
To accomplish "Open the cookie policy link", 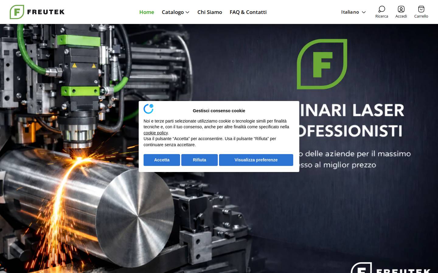I will (155, 133).
